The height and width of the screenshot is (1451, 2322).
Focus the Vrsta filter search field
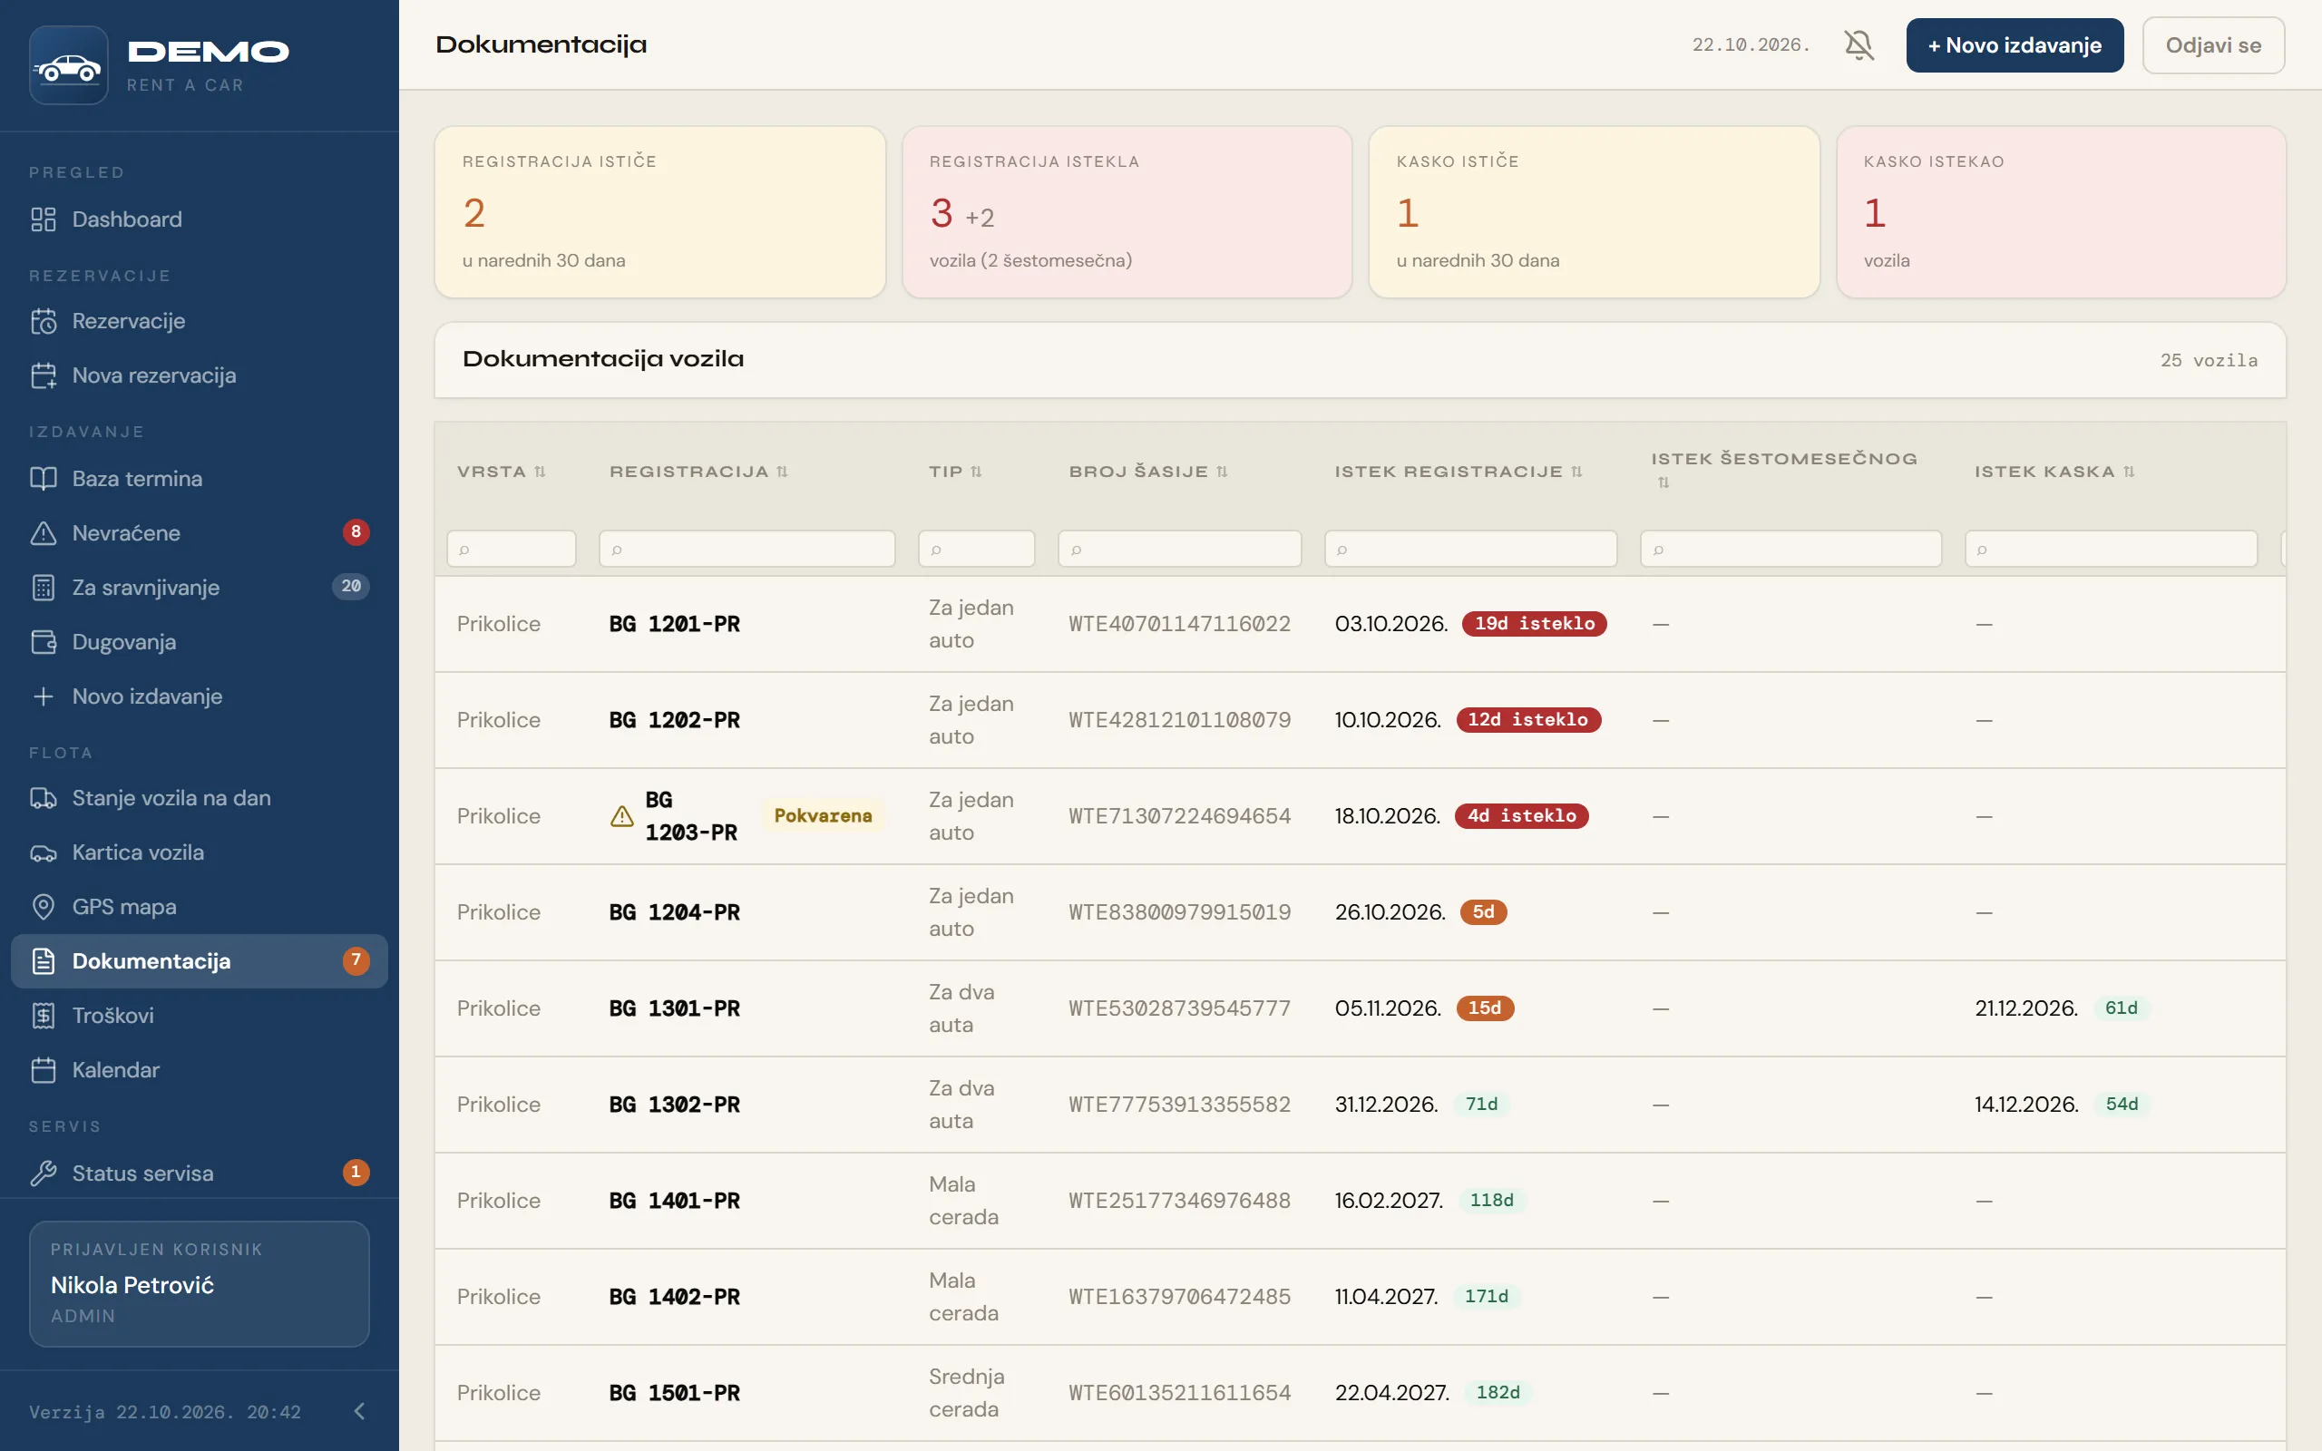512,549
